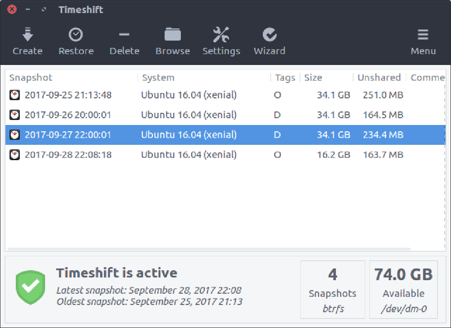Click the Tags column header
Viewport: 451px width, 328px height.
tap(285, 78)
